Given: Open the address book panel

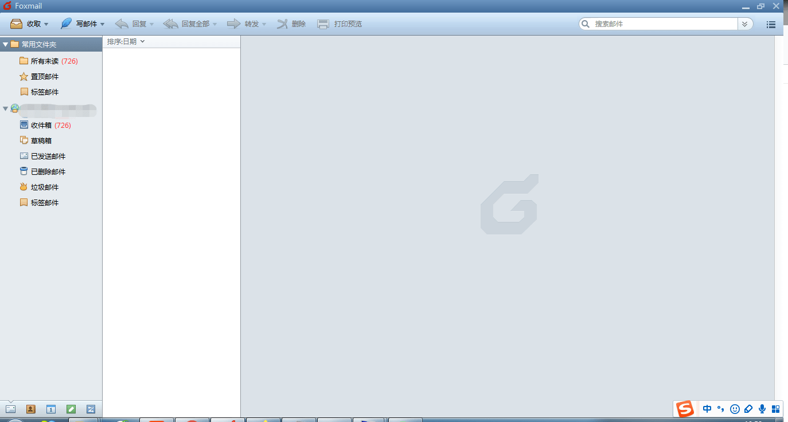Looking at the screenshot, I should pyautogui.click(x=31, y=409).
